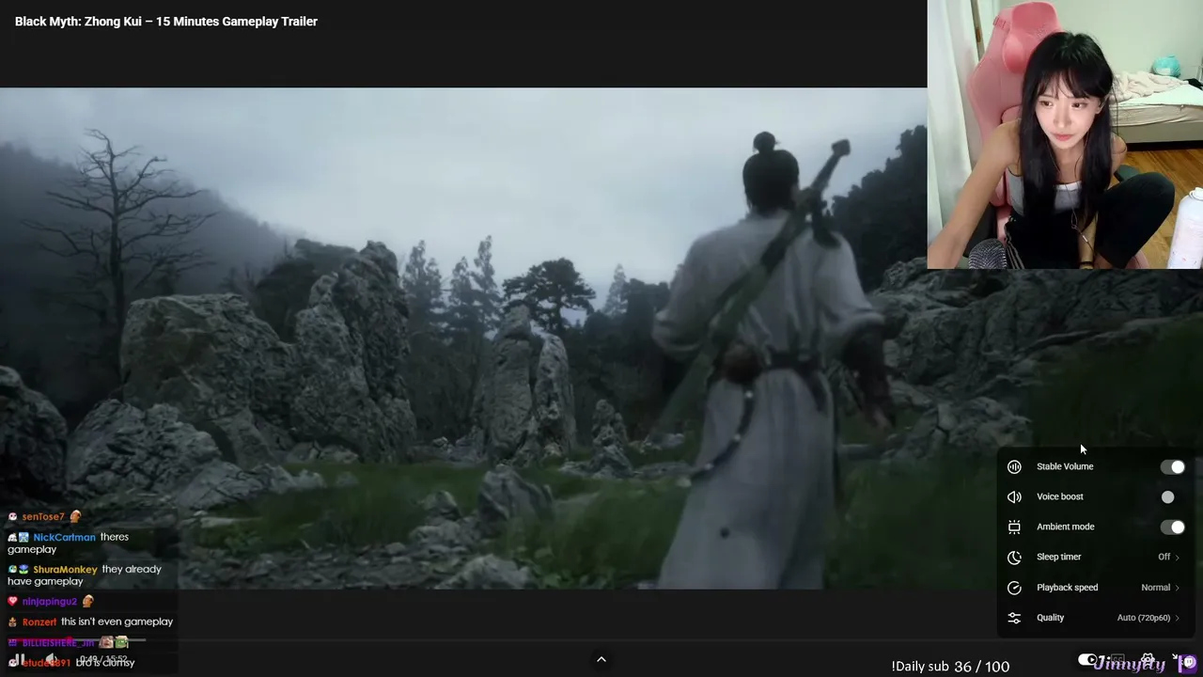Image resolution: width=1203 pixels, height=677 pixels.
Task: Open Quality submenu showing Auto (720p60)
Action: coord(1148,618)
